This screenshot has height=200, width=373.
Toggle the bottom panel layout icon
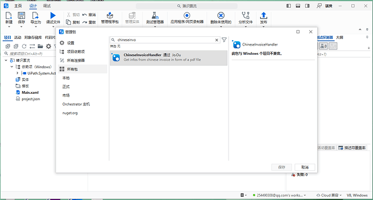tap(298, 6)
